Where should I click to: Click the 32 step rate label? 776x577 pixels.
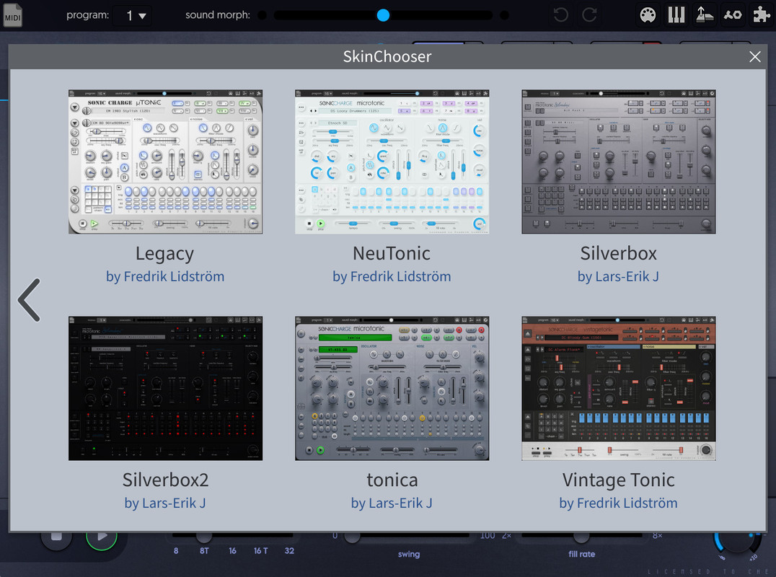289,551
